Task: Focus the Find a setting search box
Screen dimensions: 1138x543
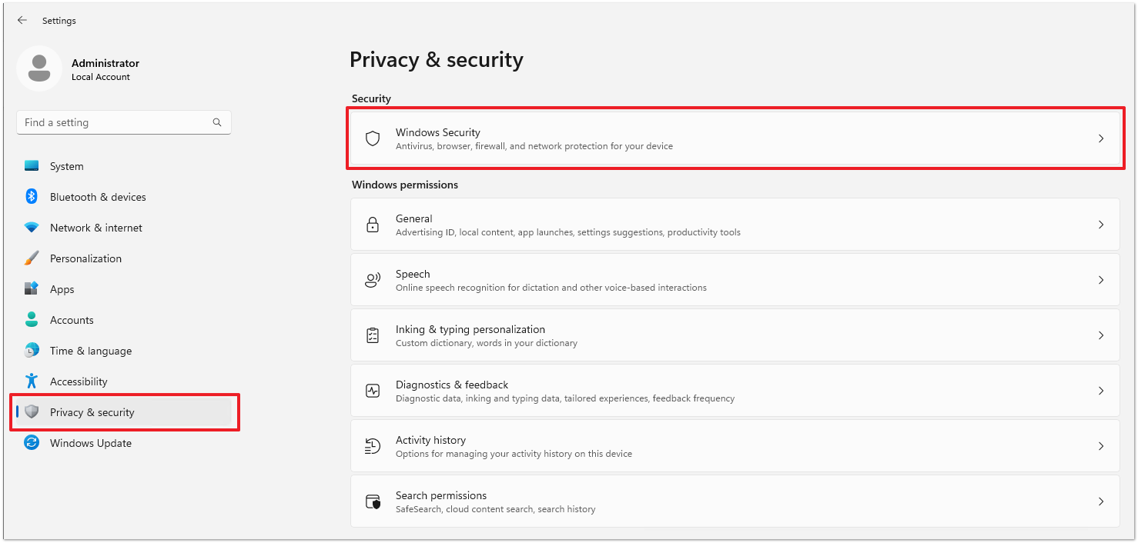Action: (x=115, y=122)
